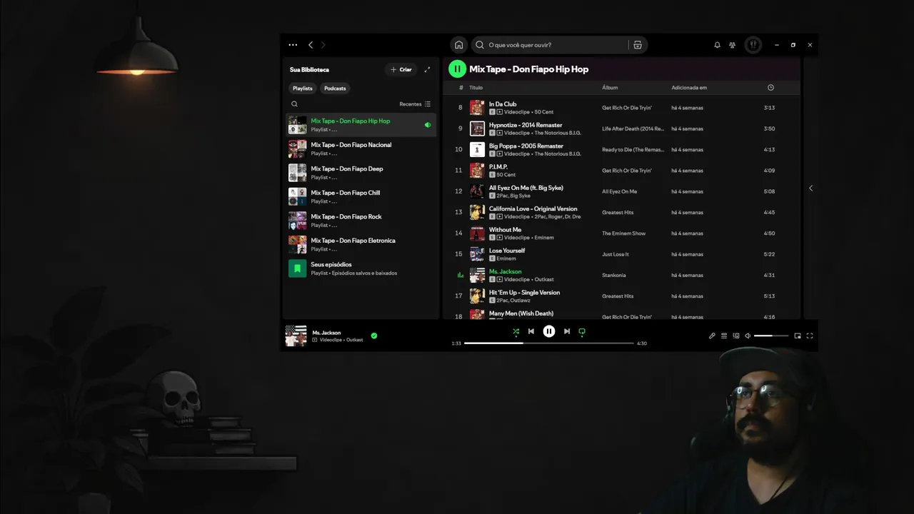Expand Sua Biblioteca to full view
914x514 pixels.
click(427, 69)
